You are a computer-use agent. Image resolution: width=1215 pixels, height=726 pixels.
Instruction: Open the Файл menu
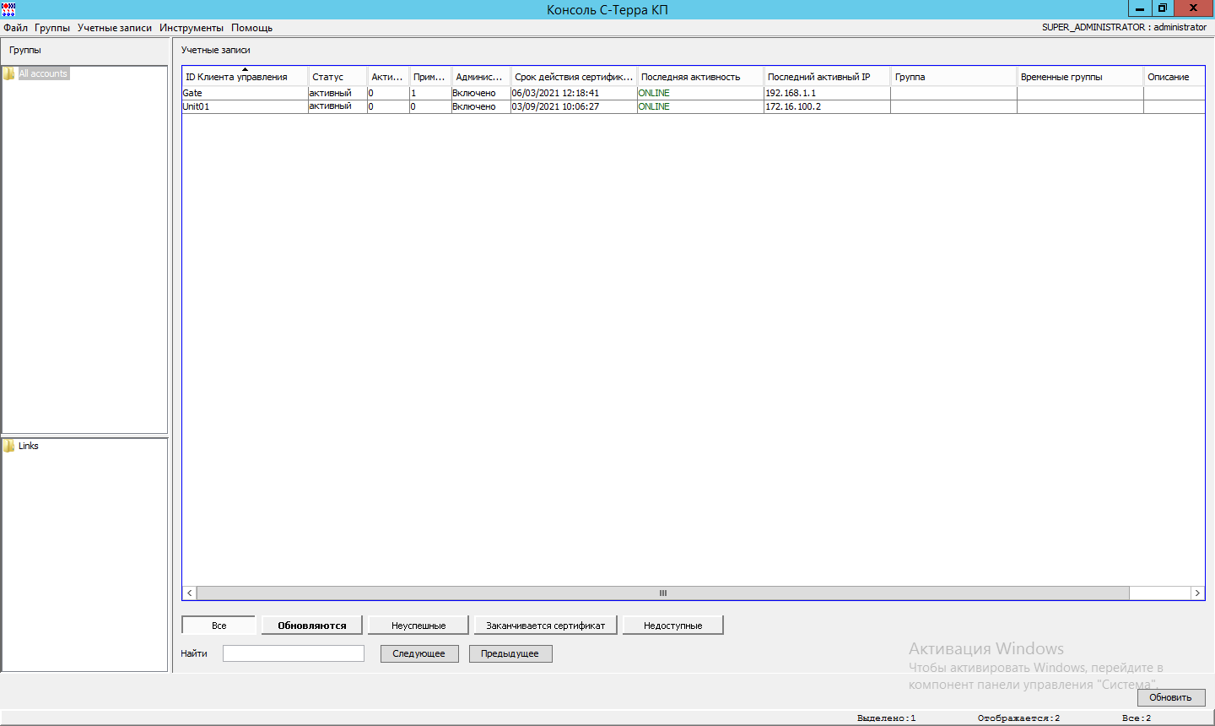pos(15,28)
